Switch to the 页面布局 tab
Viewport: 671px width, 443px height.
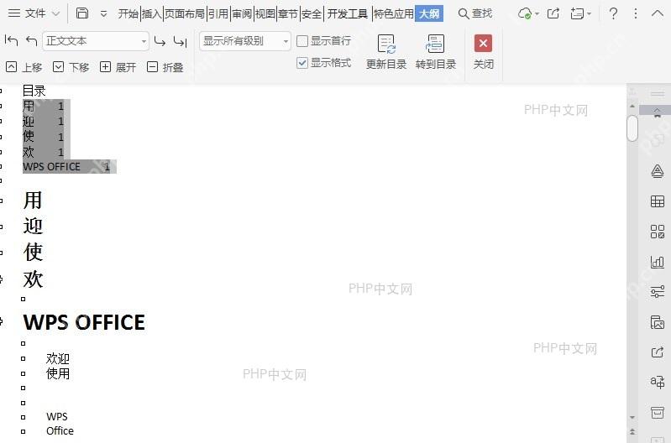(x=185, y=13)
